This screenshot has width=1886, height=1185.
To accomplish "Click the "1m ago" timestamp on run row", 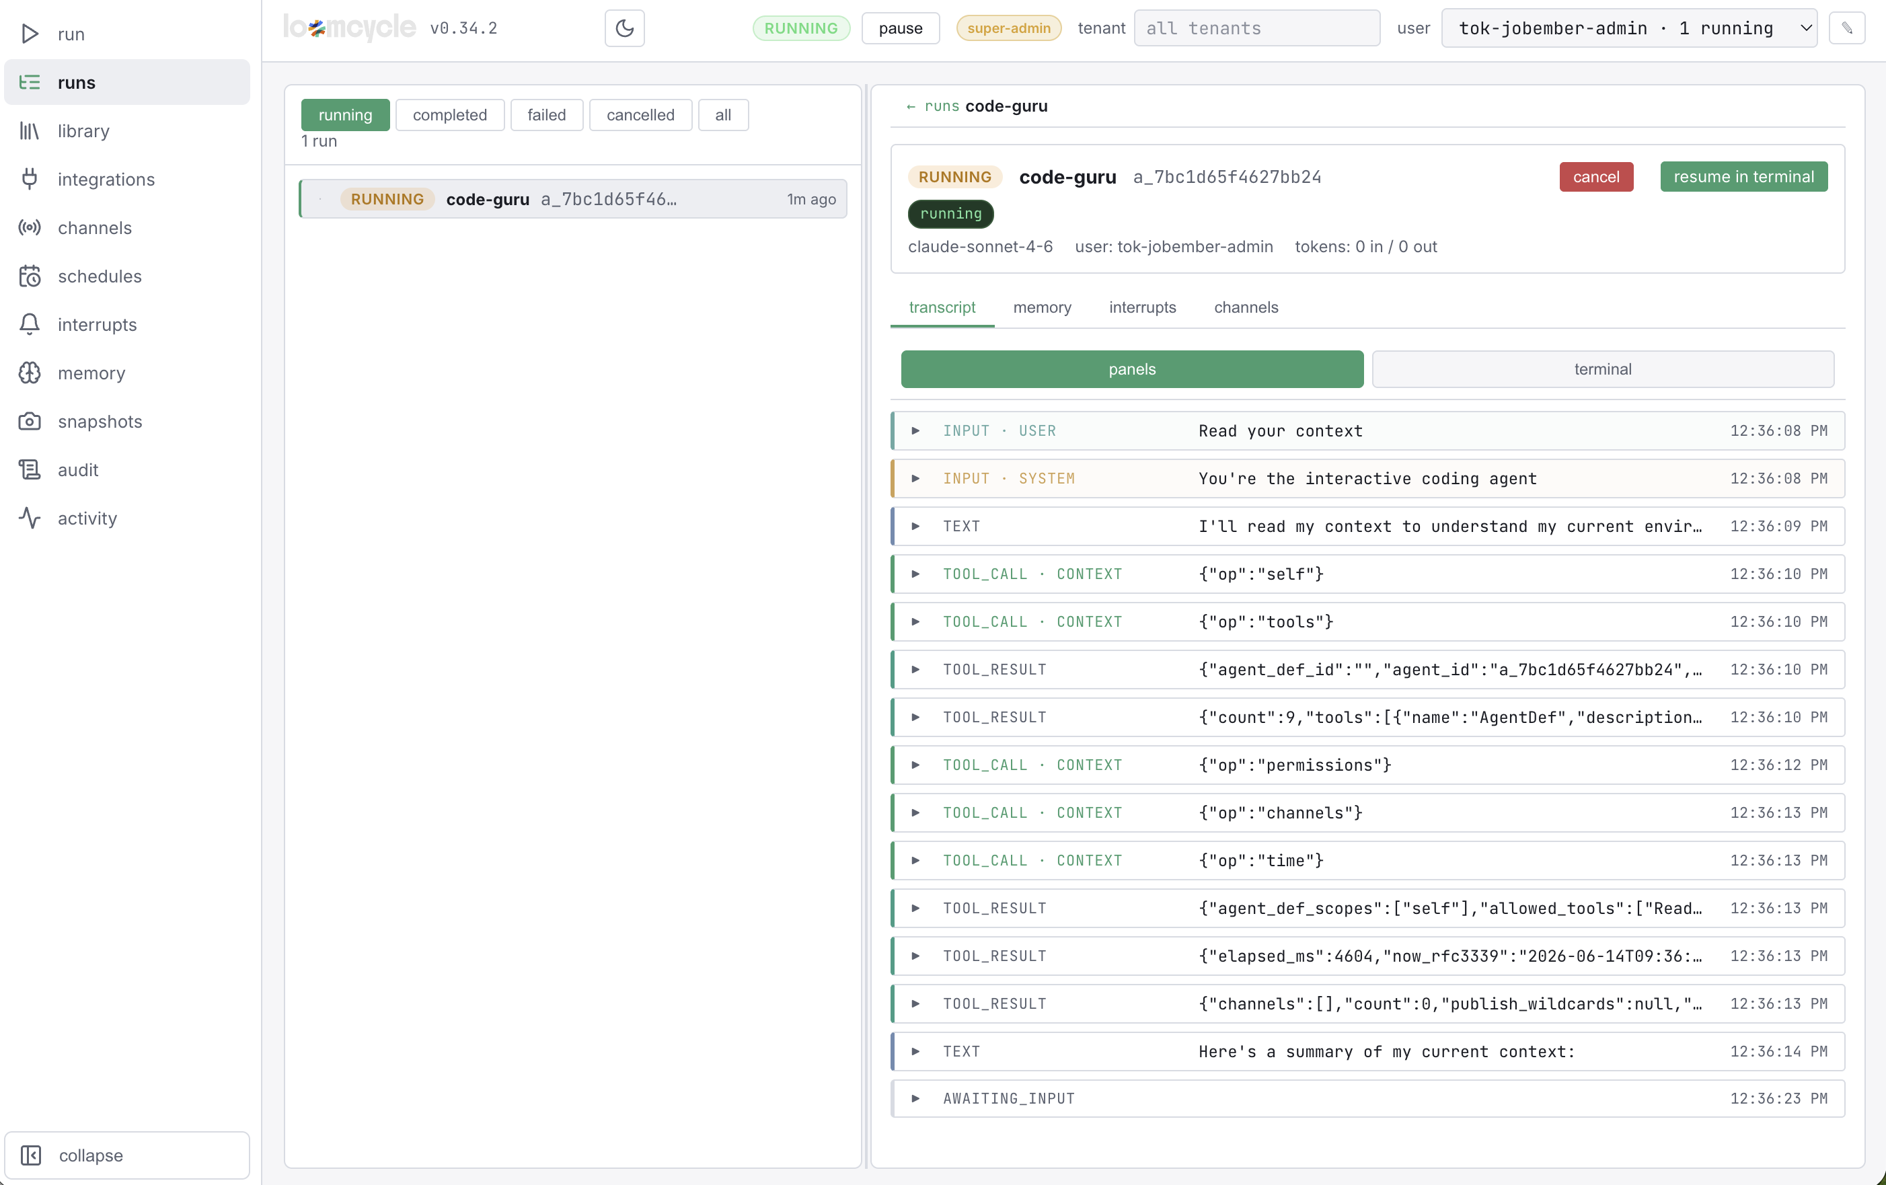I will pos(810,199).
